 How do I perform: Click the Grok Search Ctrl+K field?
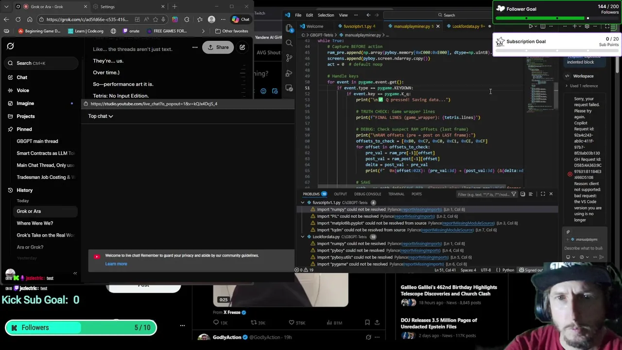click(x=41, y=63)
